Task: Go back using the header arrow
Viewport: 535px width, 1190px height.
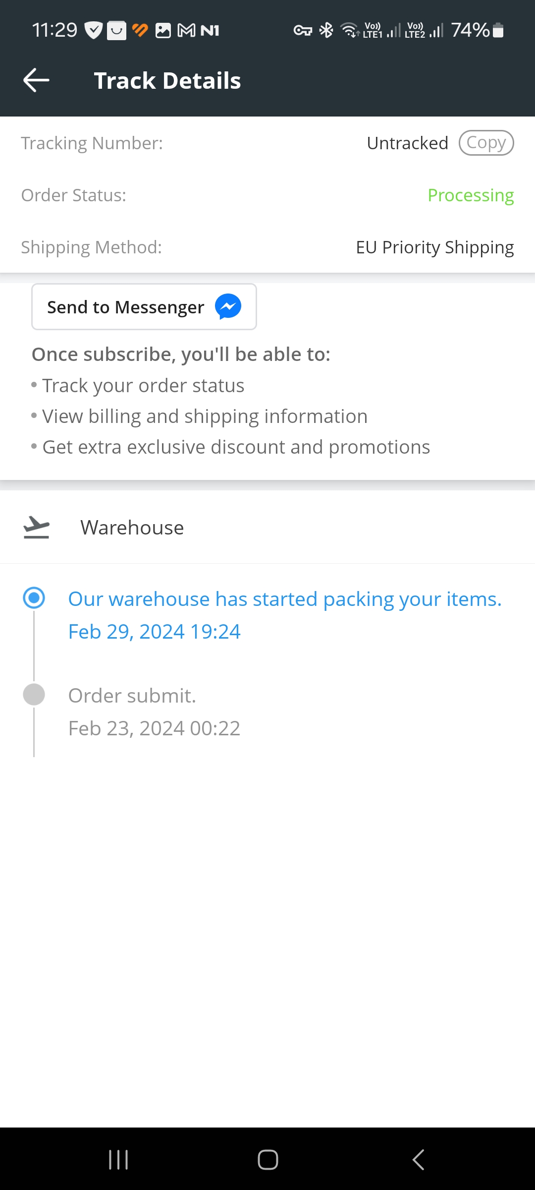Action: 36,80
